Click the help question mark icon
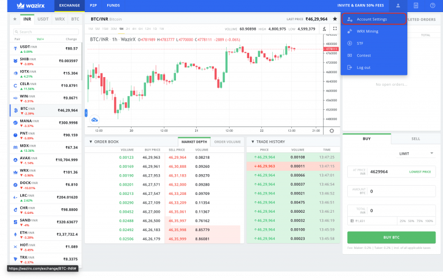443x280 pixels. click(x=433, y=5)
